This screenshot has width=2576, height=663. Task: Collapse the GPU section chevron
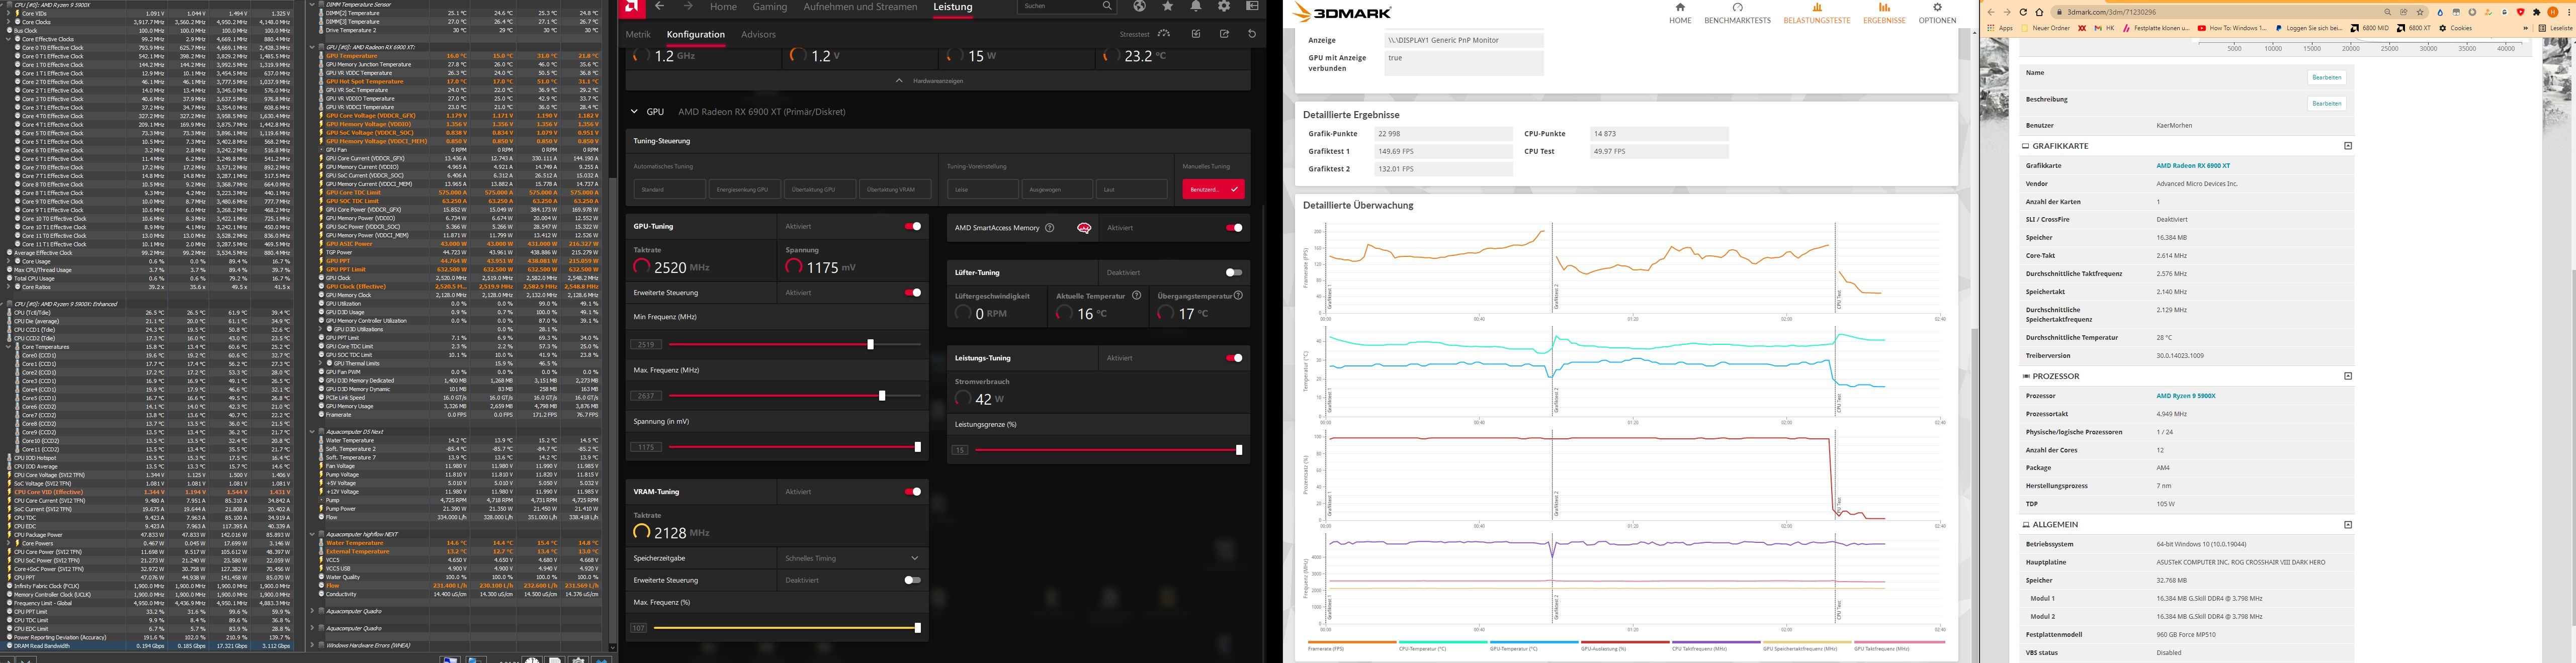[x=633, y=112]
